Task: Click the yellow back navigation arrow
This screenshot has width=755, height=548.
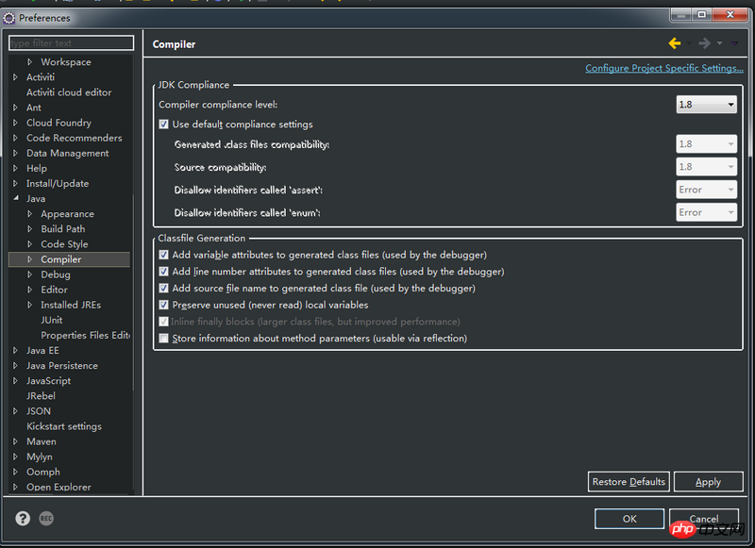Action: (675, 43)
